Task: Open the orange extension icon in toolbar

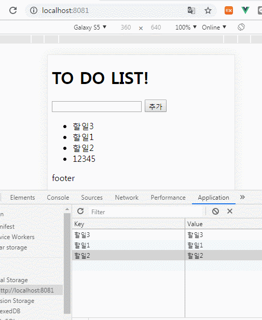Action: coord(229,10)
